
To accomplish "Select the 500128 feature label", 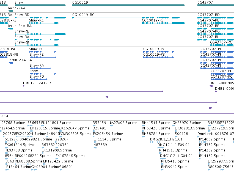I will (x=181, y=134).
